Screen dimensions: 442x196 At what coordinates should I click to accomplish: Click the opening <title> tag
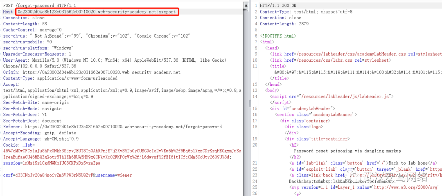(278, 66)
